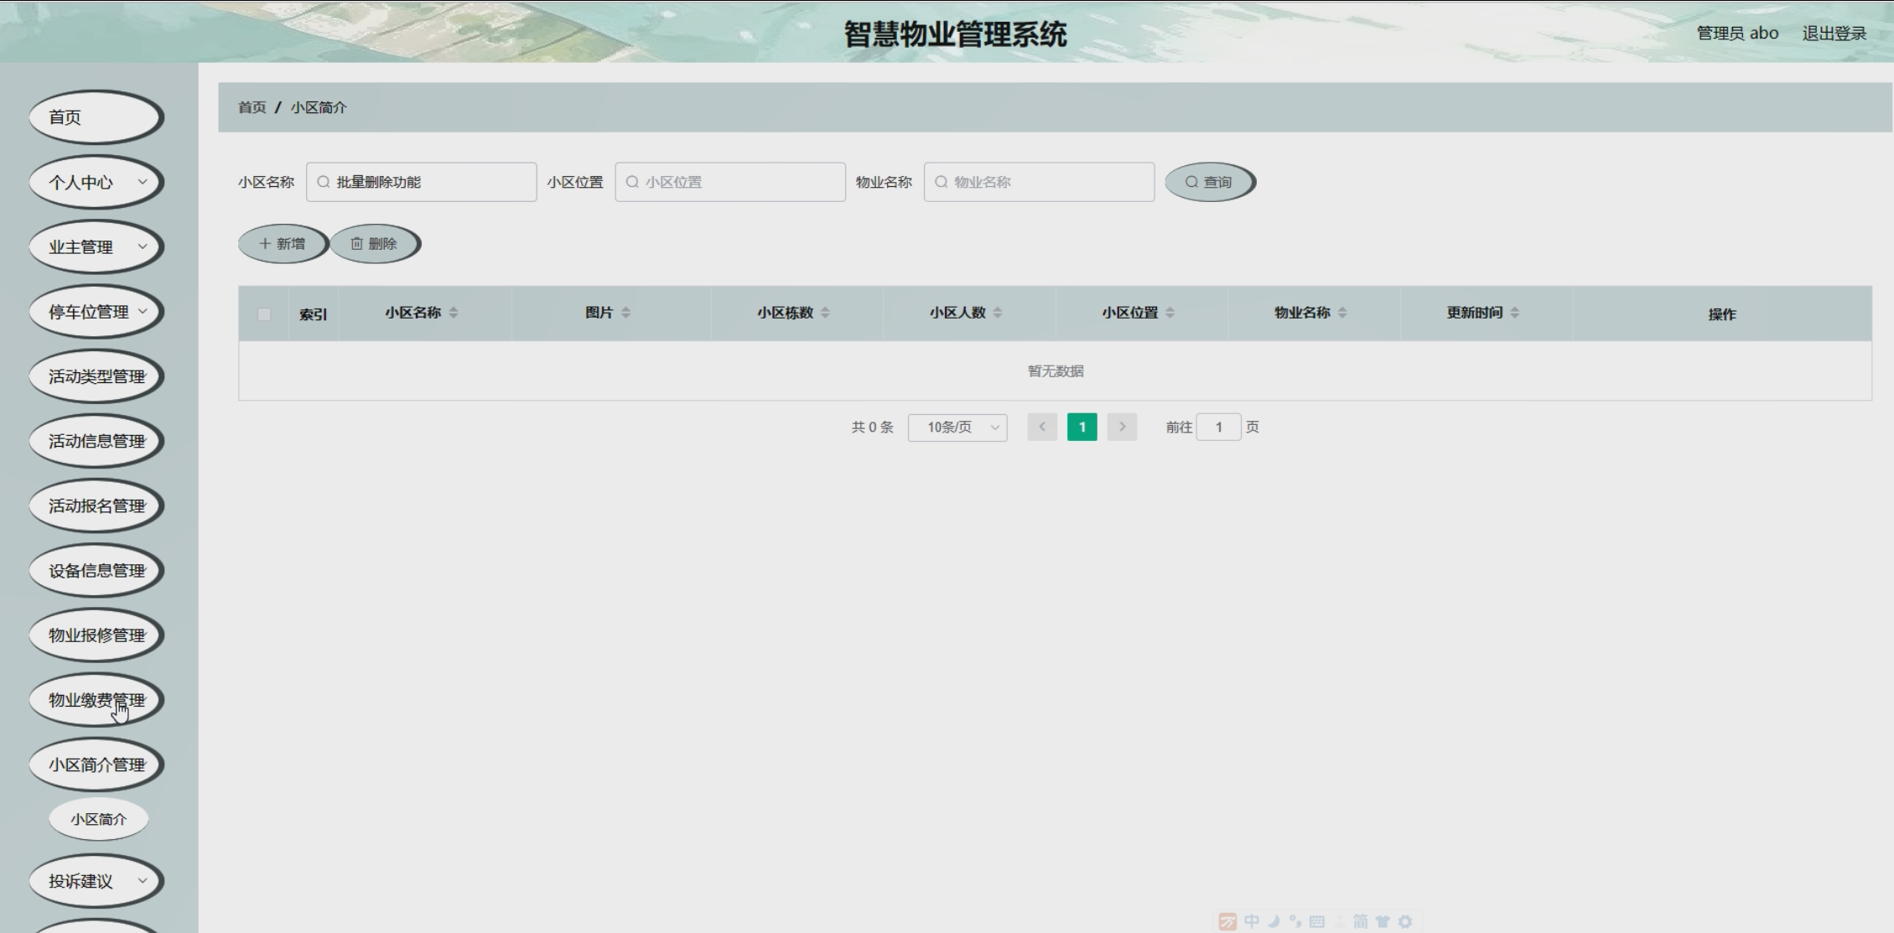Open the 10条/页 page size dropdown

[x=957, y=428]
